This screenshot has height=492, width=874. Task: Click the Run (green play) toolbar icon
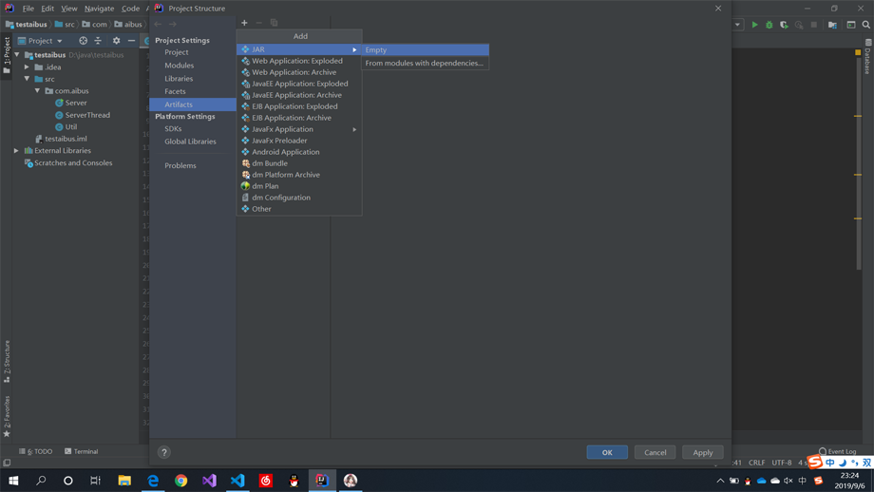coord(755,25)
